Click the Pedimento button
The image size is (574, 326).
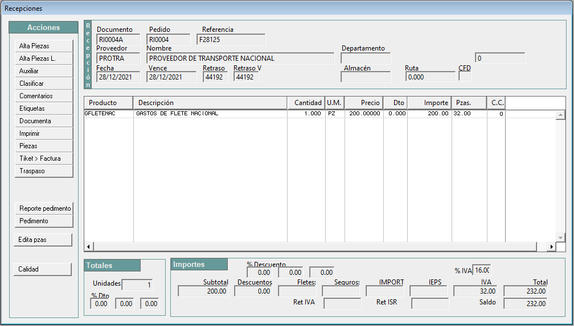pos(44,221)
